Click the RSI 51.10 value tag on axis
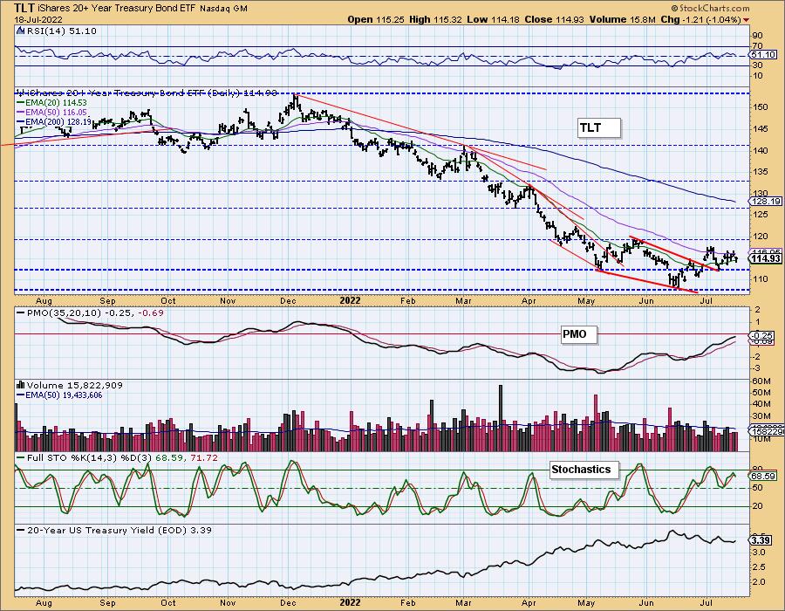785x611 pixels. click(763, 55)
